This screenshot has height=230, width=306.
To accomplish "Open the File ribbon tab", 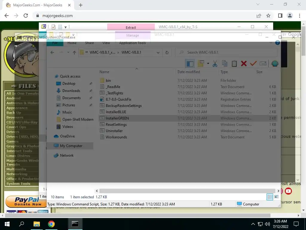I will click(x=55, y=43).
